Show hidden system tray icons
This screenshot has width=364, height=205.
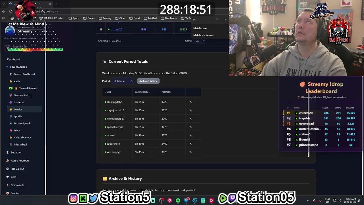coord(308,200)
